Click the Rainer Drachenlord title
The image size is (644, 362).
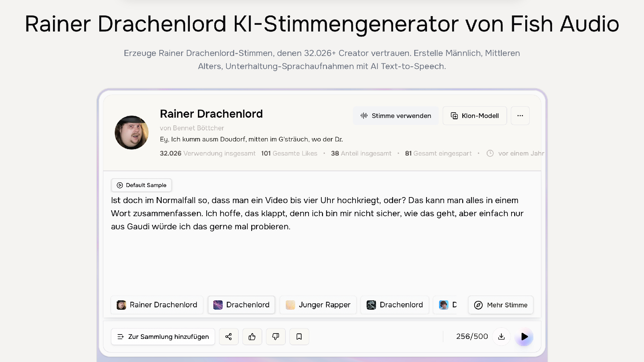point(211,114)
